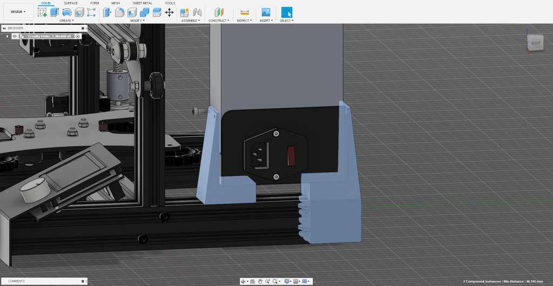Click the Measure tool under Inspect
The image size is (553, 286).
245,12
